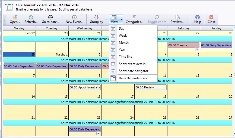Open the 00:00 Appointment event
The image size is (235, 138).
point(85,87)
